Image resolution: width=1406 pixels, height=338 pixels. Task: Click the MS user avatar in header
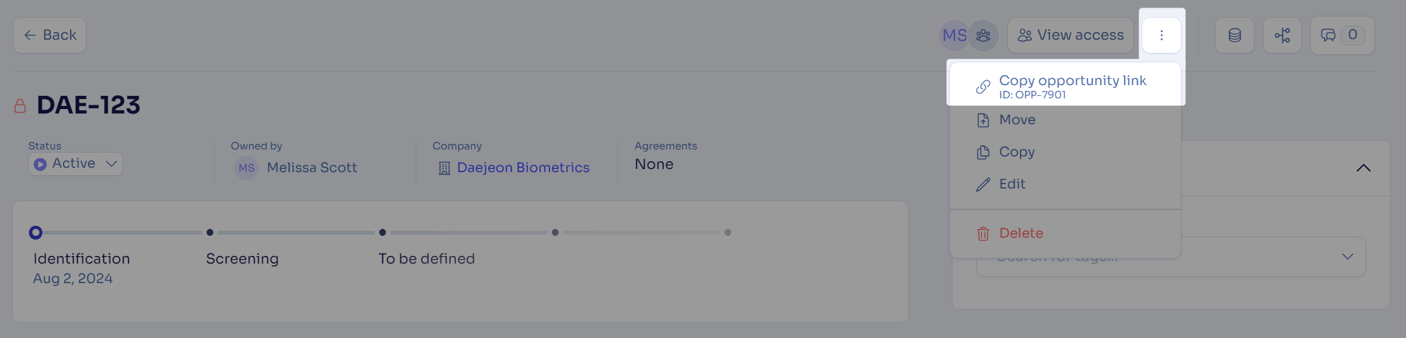click(x=954, y=35)
